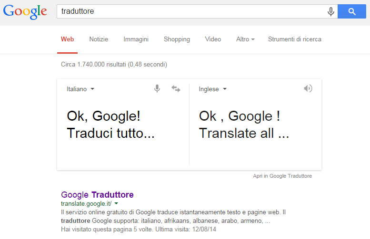Swap languages with the double-arrow icon
Image resolution: width=370 pixels, height=239 pixels.
coord(176,89)
